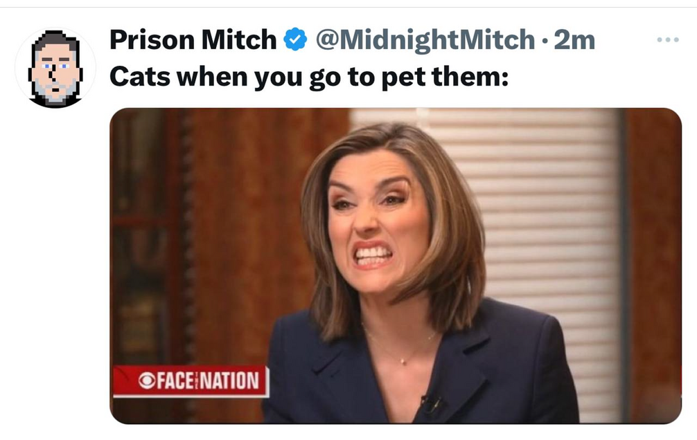Click the word "FACE" in the banner
Image resolution: width=697 pixels, height=440 pixels.
pos(175,381)
